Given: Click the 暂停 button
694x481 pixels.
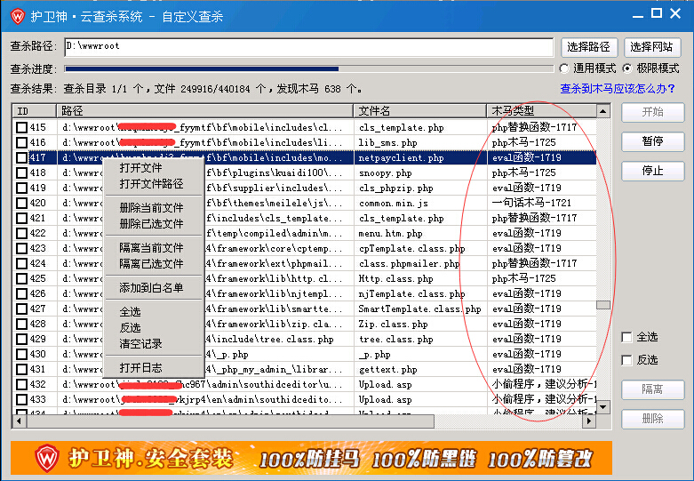Looking at the screenshot, I should (x=653, y=141).
